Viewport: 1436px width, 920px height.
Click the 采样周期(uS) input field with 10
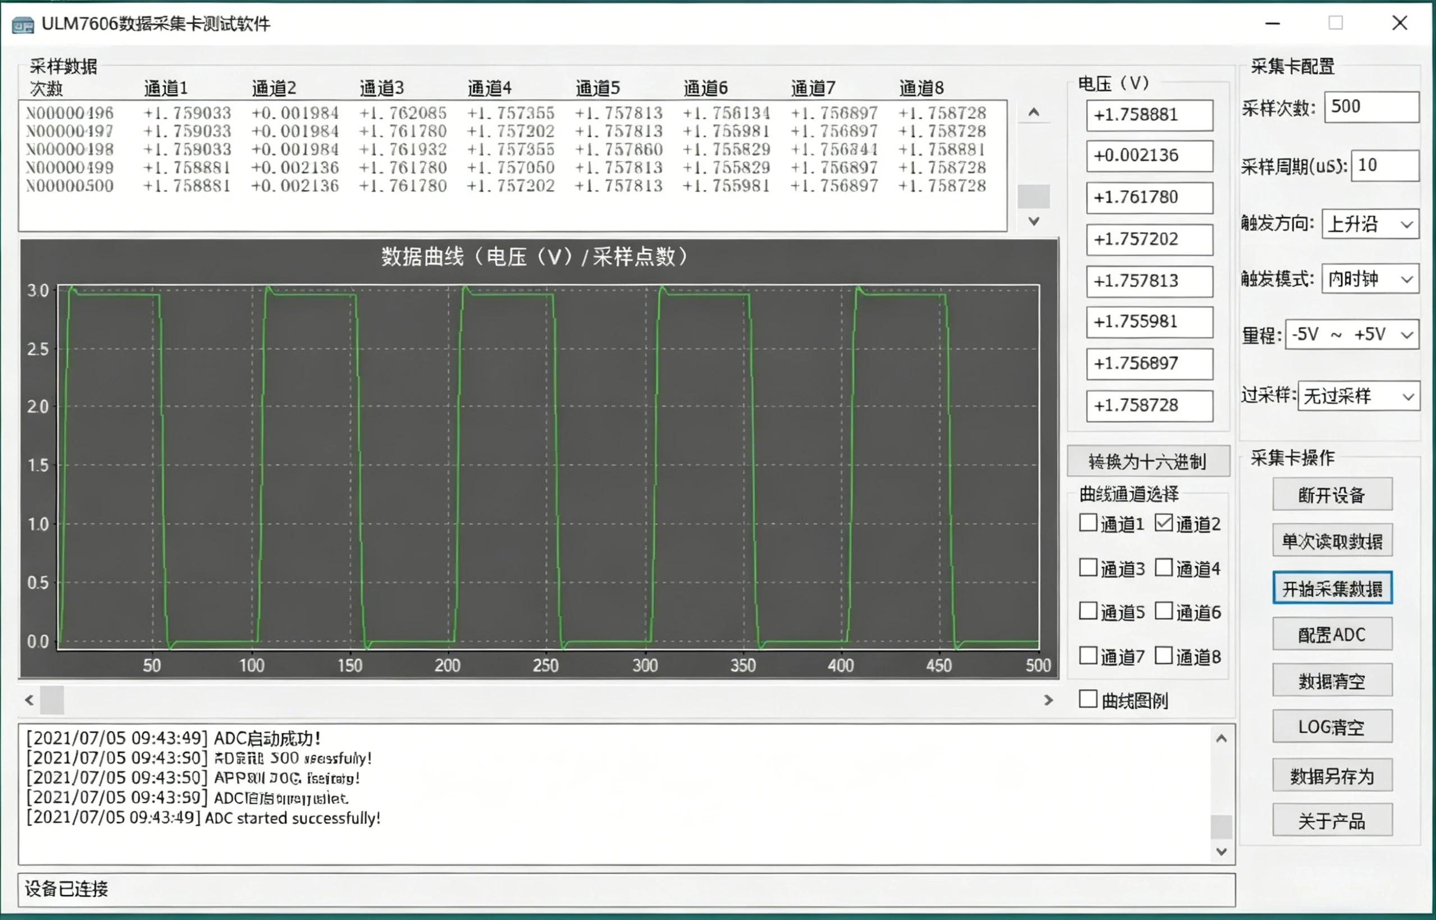(1384, 166)
